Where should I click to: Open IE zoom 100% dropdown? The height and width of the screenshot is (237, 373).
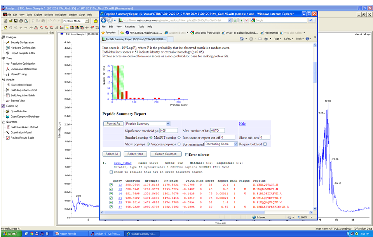[x=311, y=217]
